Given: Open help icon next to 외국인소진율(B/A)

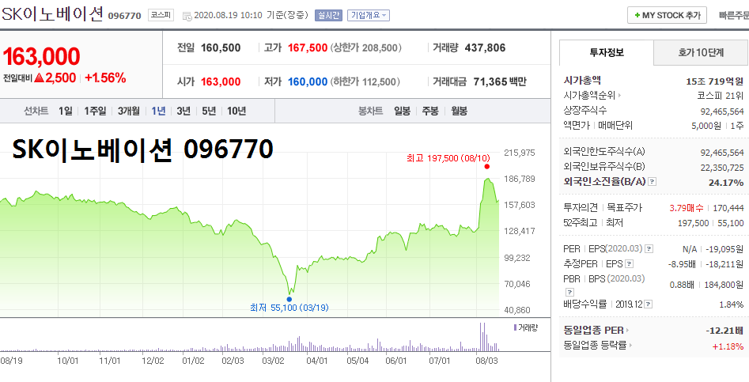Looking at the screenshot, I should pos(653,182).
